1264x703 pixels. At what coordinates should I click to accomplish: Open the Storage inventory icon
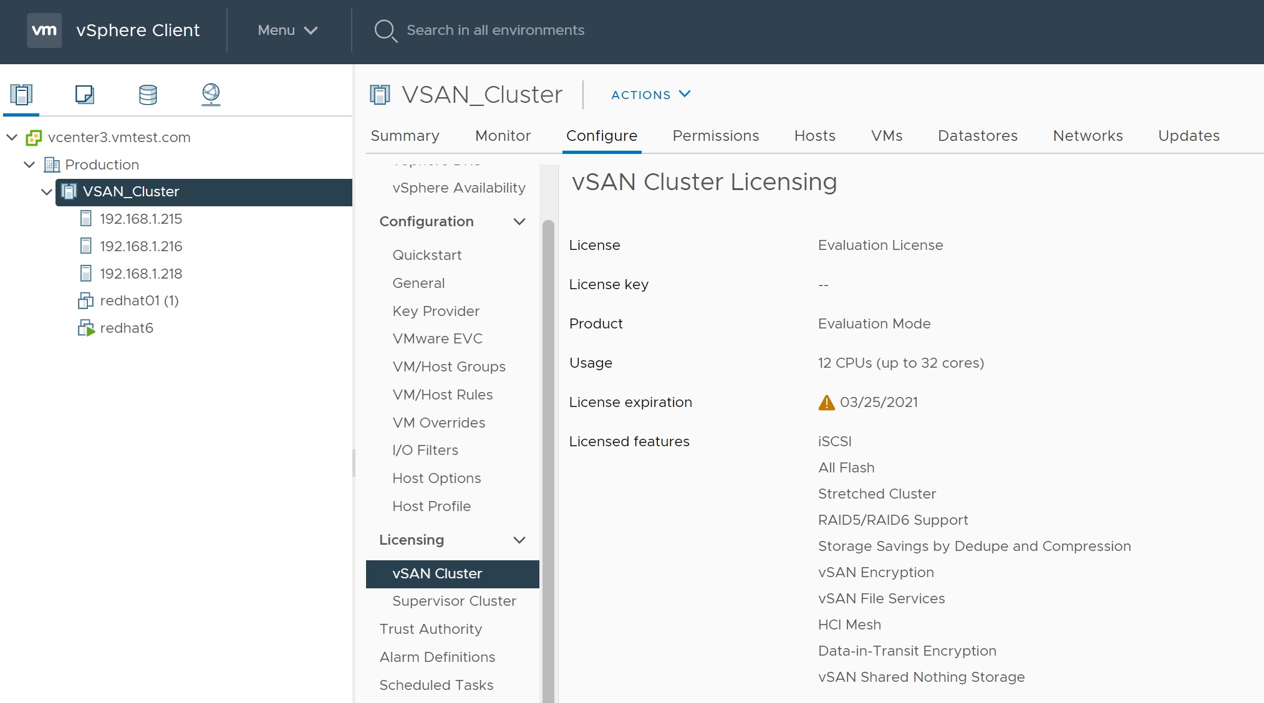[x=148, y=95]
